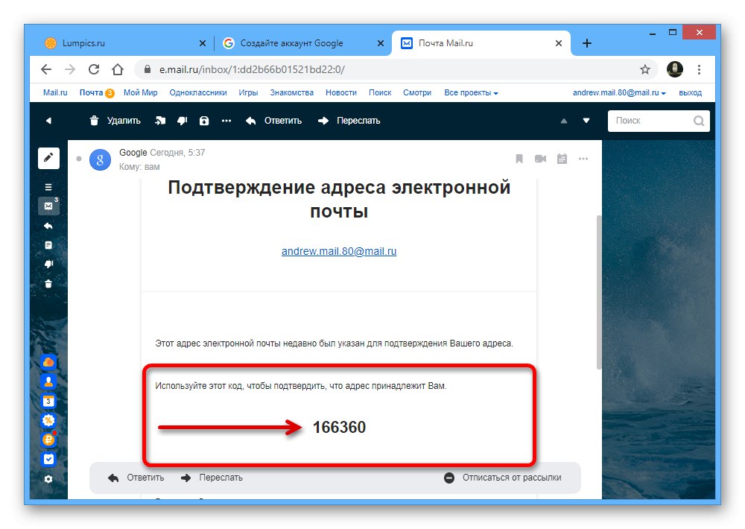The width and height of the screenshot is (745, 529).
Task: Open message options ellipsis in header
Action: pos(583,159)
